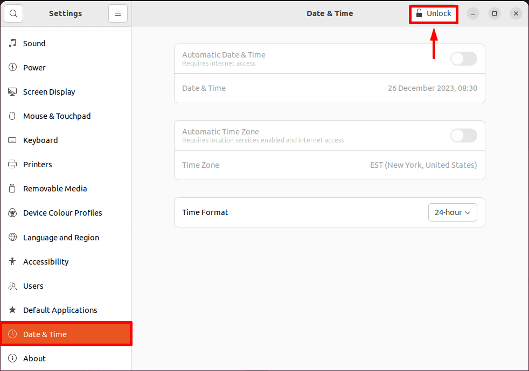The image size is (529, 371).
Task: Select Users in the sidebar
Action: 66,286
